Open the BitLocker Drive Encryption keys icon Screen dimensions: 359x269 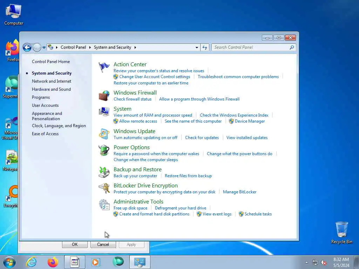pyautogui.click(x=104, y=188)
